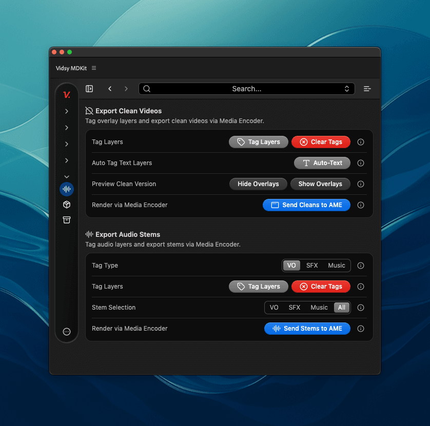Select VO in Tag Type
The height and width of the screenshot is (426, 430).
point(291,266)
